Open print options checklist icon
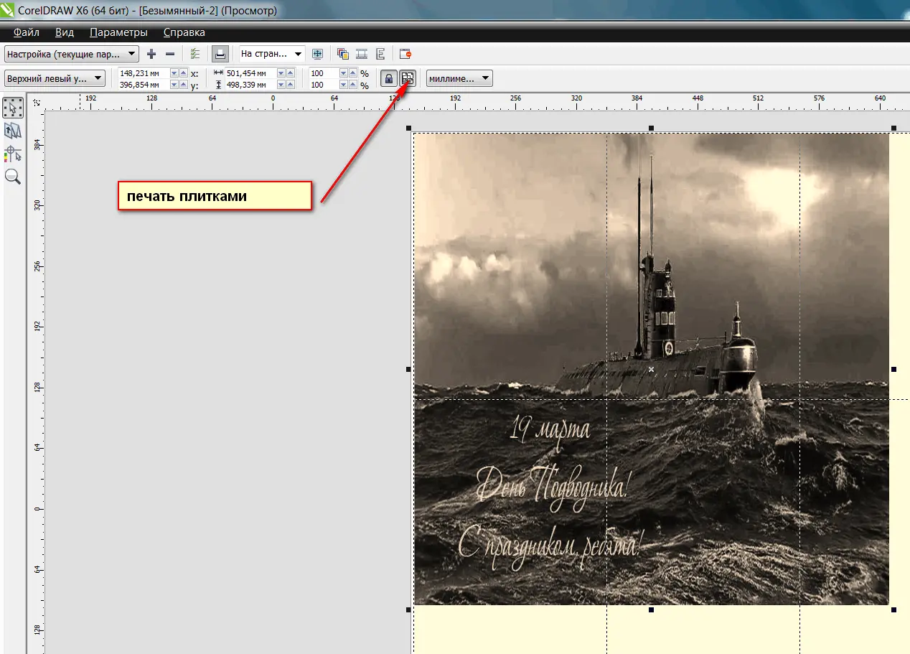 coord(195,54)
